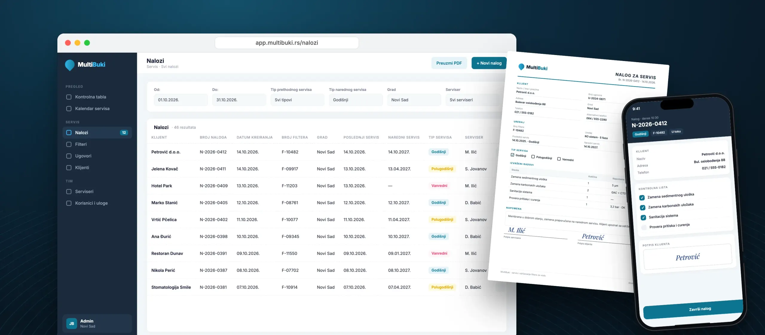This screenshot has width=765, height=335.
Task: Toggle Zamena karbonskih uložaka checkbox on phone
Action: click(x=642, y=208)
